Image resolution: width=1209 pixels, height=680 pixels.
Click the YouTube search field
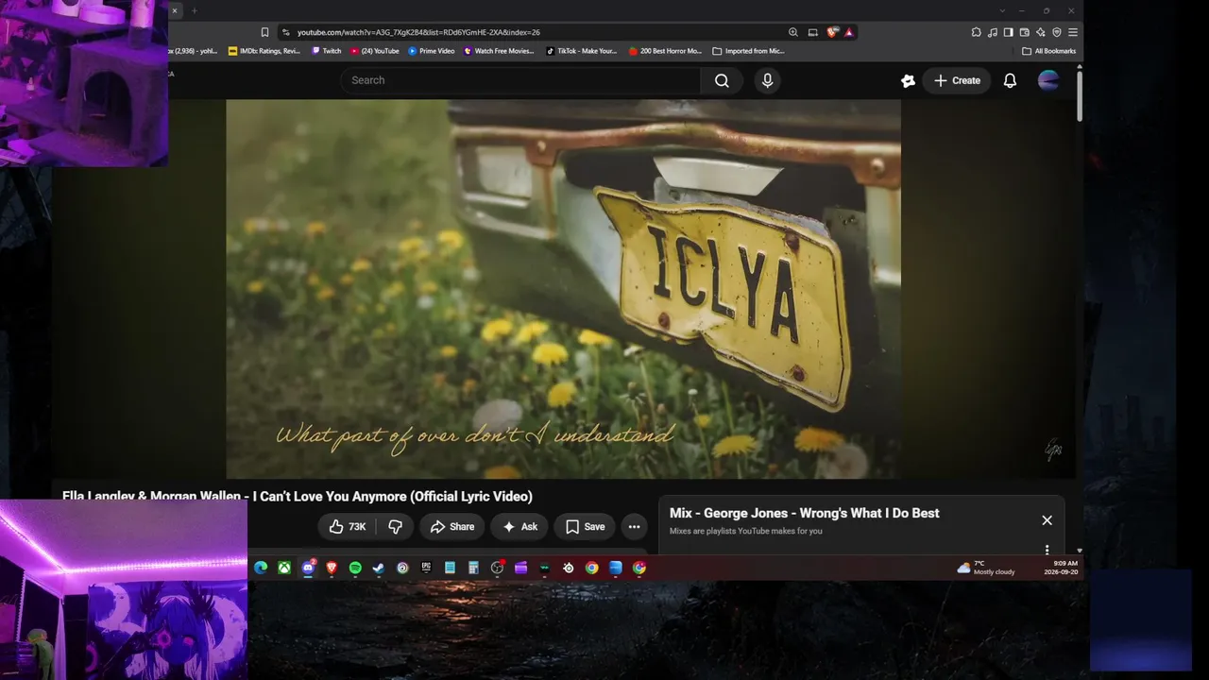coord(520,80)
